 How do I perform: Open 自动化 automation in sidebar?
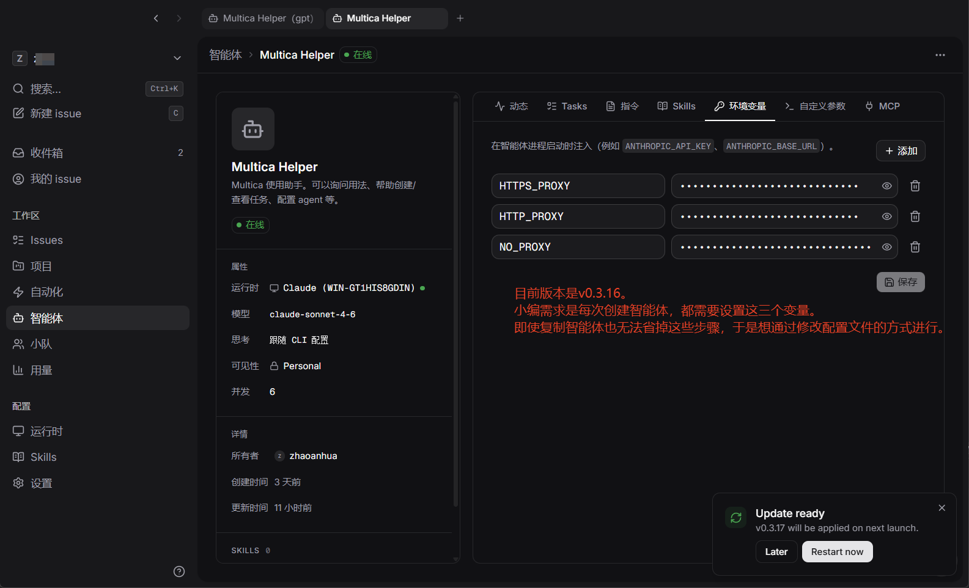pos(98,292)
